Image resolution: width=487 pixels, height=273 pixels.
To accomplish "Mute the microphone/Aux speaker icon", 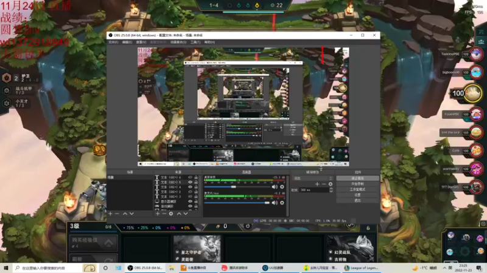I will pos(275,203).
